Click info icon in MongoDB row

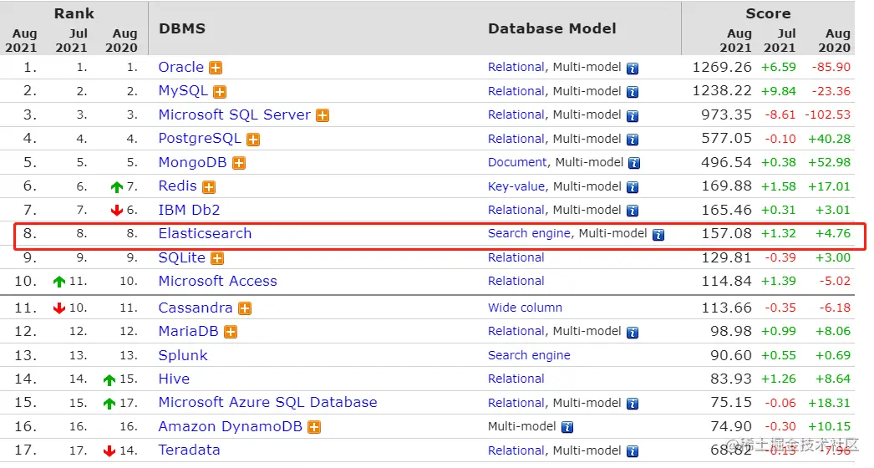point(634,164)
